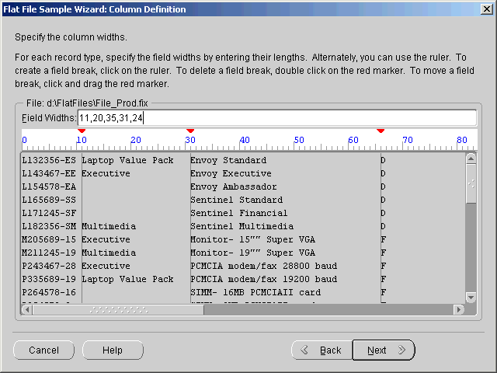Click 'Laptop Value Pack' in P335689-19 row
Viewport: 497px width, 373px height.
click(127, 279)
